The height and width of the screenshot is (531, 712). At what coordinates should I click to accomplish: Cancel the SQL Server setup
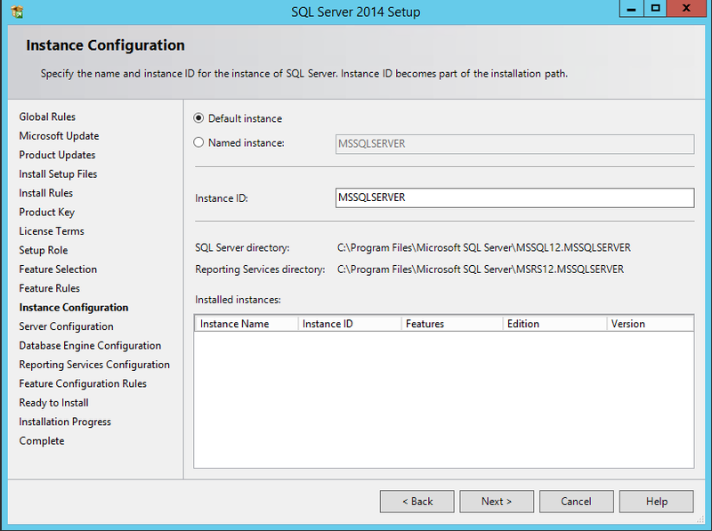point(576,502)
